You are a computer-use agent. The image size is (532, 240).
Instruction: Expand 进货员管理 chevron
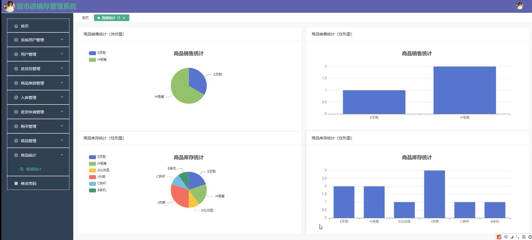[62, 68]
